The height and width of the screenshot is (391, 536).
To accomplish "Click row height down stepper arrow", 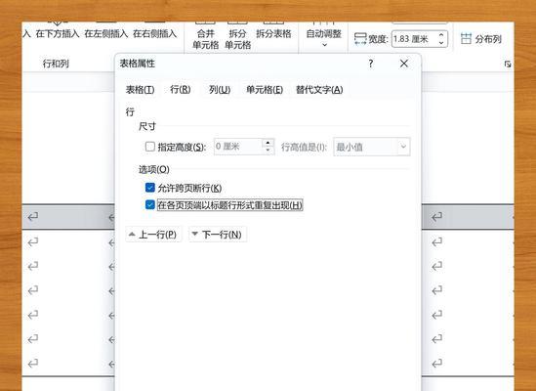I will pyautogui.click(x=268, y=151).
